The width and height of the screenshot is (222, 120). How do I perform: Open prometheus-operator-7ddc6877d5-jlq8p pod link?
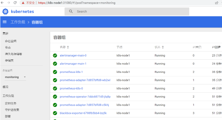85,97
